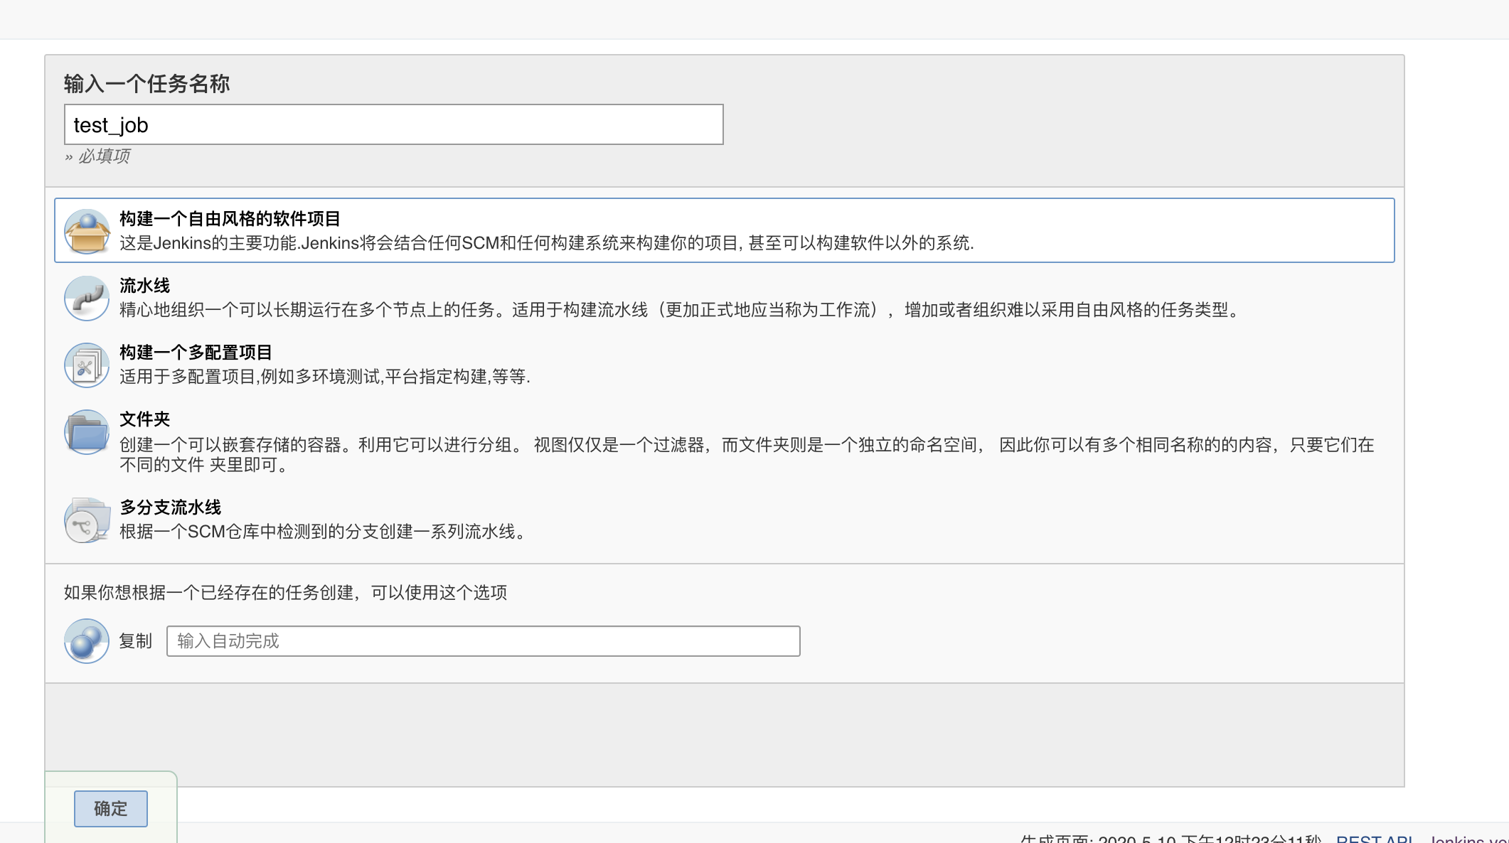Choose 构建一个多配置项目 title
This screenshot has height=843, width=1509.
196,353
